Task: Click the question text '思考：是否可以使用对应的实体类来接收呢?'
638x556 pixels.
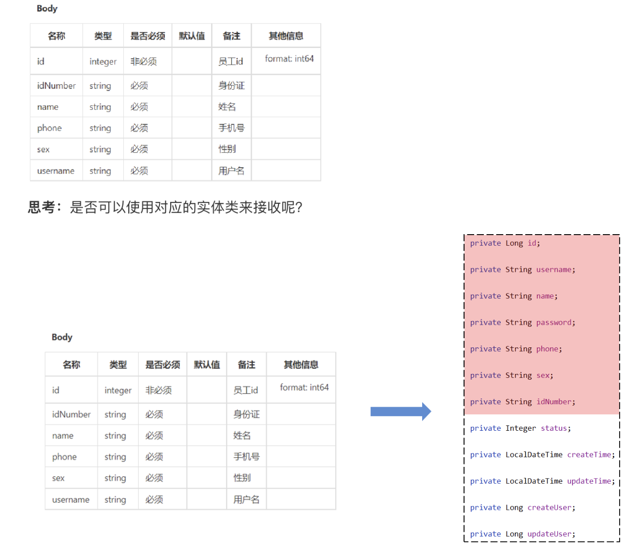Action: click(x=165, y=207)
